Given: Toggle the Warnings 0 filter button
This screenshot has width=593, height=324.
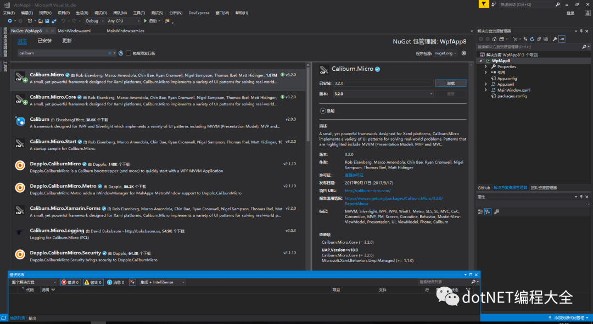Looking at the screenshot, I should click(93, 282).
